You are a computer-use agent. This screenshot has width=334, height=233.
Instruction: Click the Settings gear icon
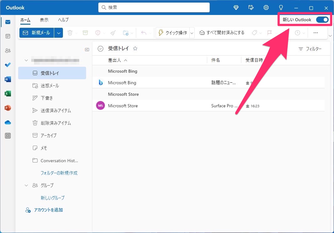266,7
